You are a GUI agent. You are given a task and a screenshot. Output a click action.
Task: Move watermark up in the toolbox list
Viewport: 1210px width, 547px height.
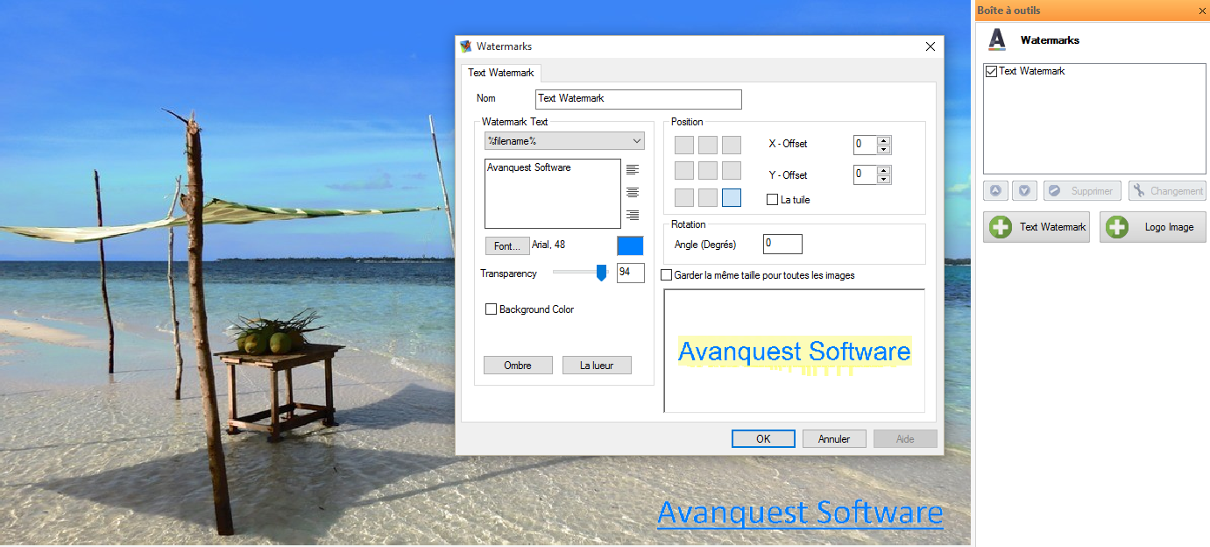[995, 190]
